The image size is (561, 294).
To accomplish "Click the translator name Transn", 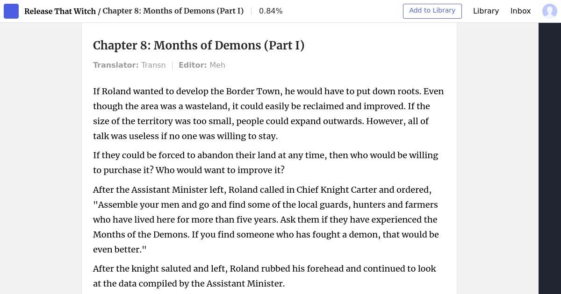I will (153, 65).
